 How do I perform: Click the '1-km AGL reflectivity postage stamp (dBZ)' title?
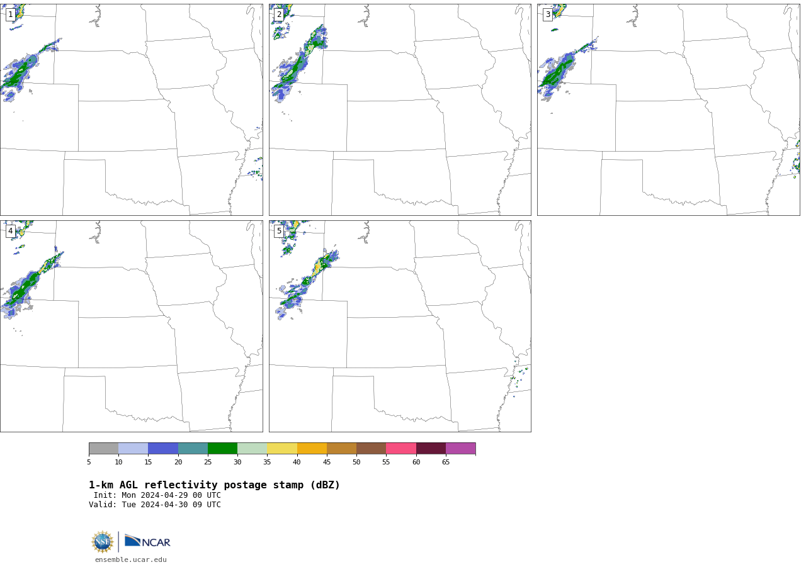[214, 485]
